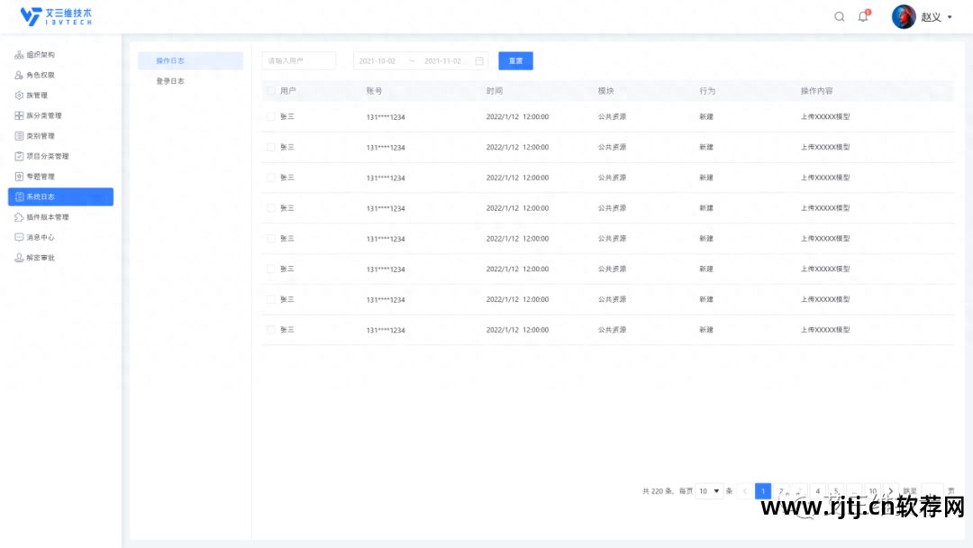The image size is (973, 548).
Task: Go to pagination page 5
Action: pos(836,491)
